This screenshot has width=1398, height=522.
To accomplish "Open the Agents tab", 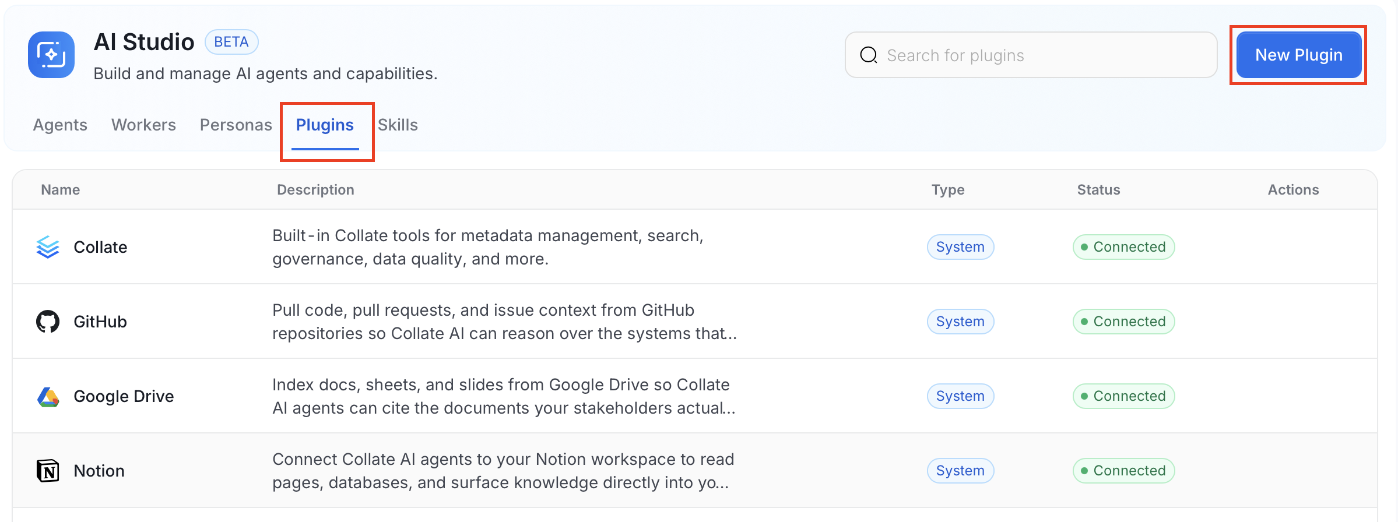I will pos(60,125).
